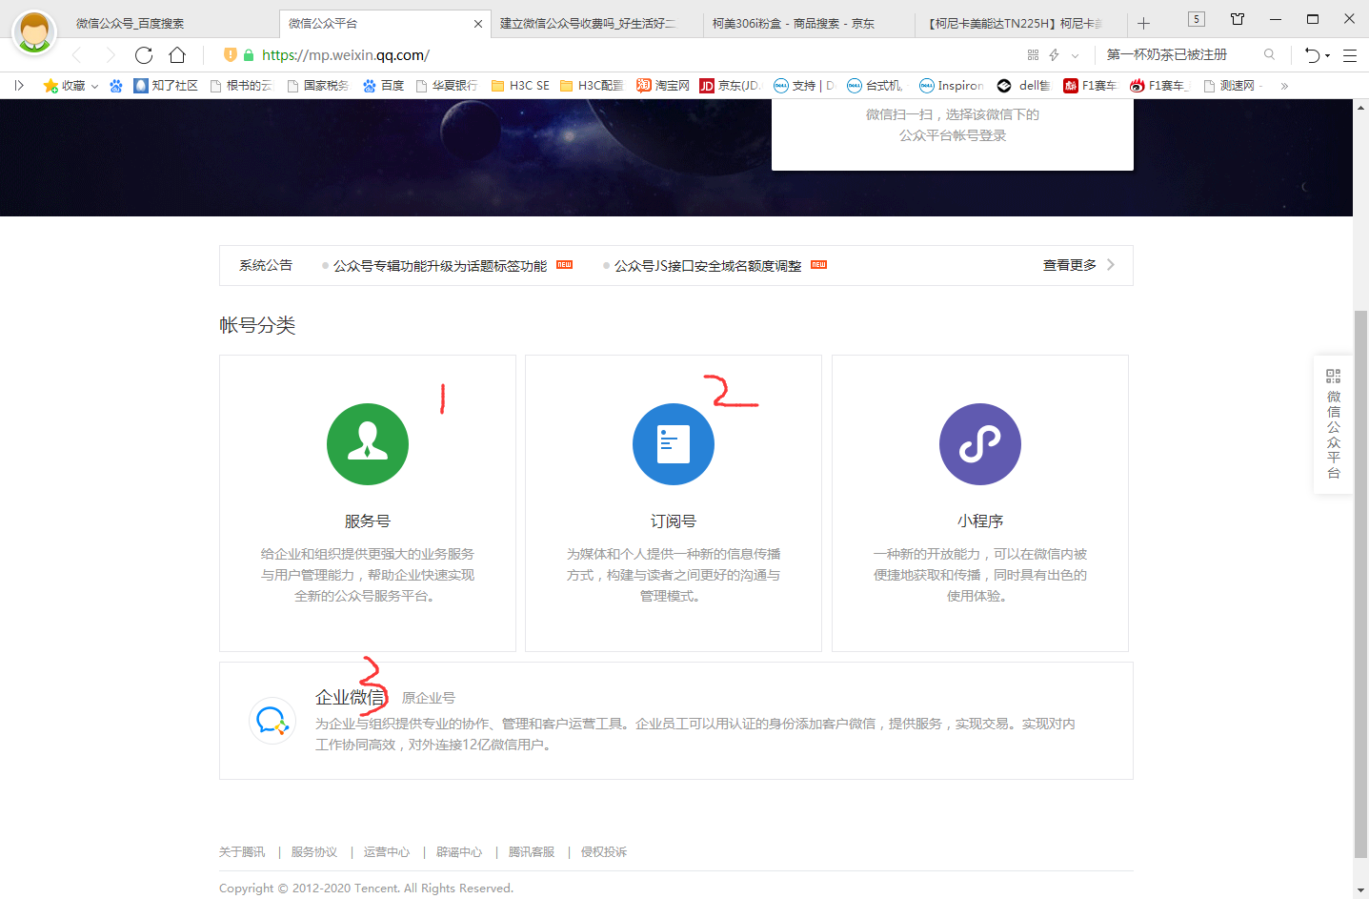The image size is (1369, 899).
Task: Open the undo-close history dropdown arrow
Action: [x=1327, y=55]
